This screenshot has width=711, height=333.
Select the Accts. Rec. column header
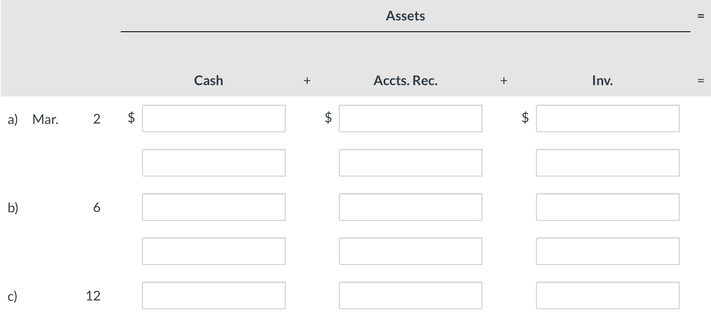[x=405, y=81]
